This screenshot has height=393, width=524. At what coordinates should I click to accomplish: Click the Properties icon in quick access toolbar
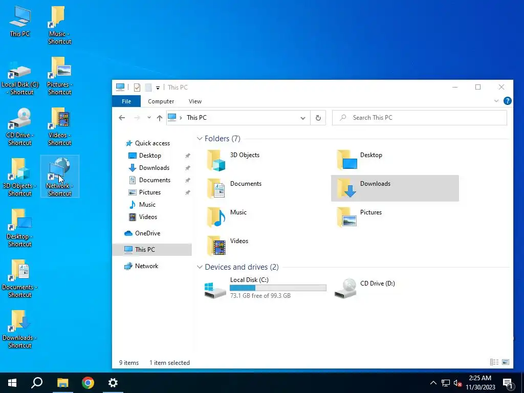click(137, 87)
